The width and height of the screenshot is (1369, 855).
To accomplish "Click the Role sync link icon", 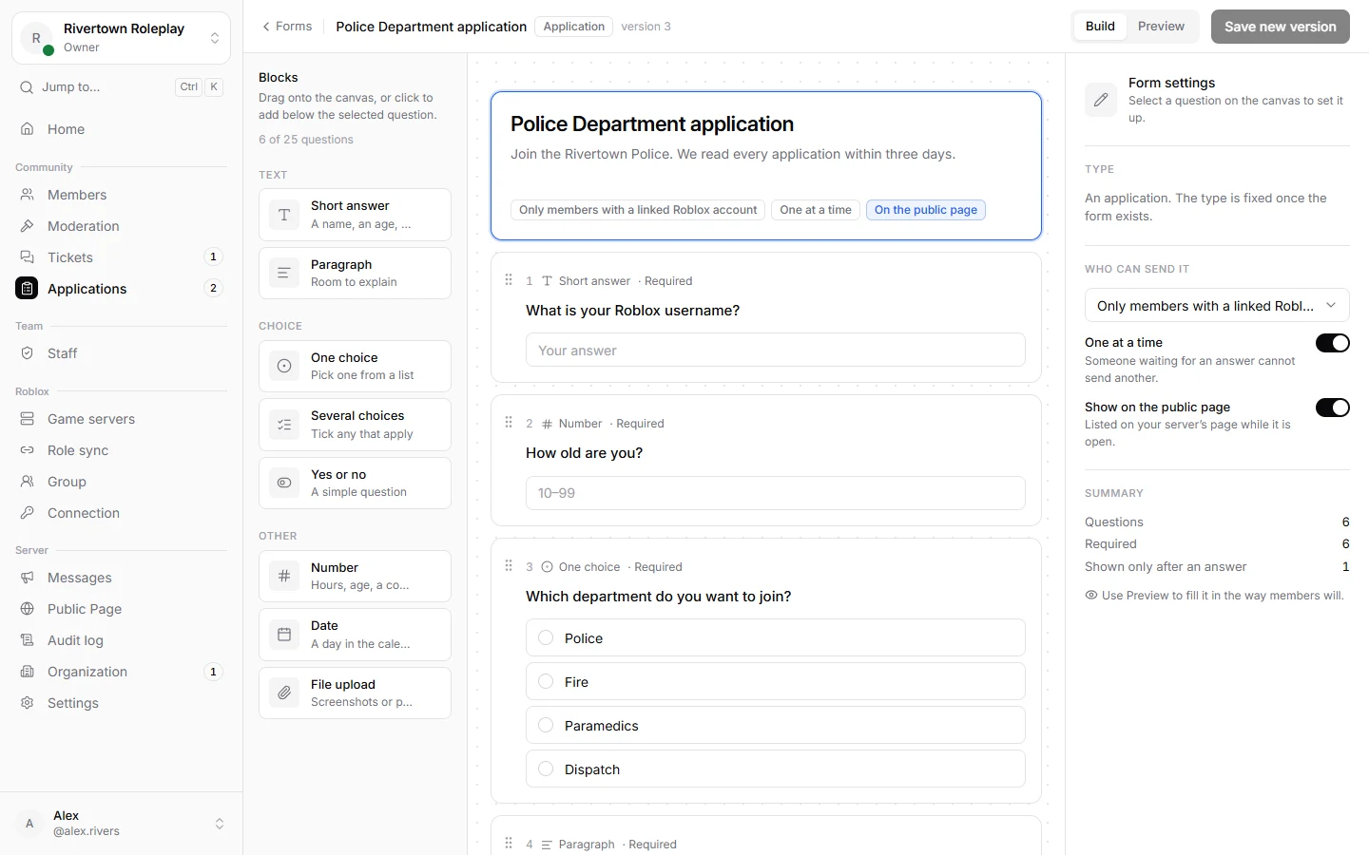I will [28, 450].
